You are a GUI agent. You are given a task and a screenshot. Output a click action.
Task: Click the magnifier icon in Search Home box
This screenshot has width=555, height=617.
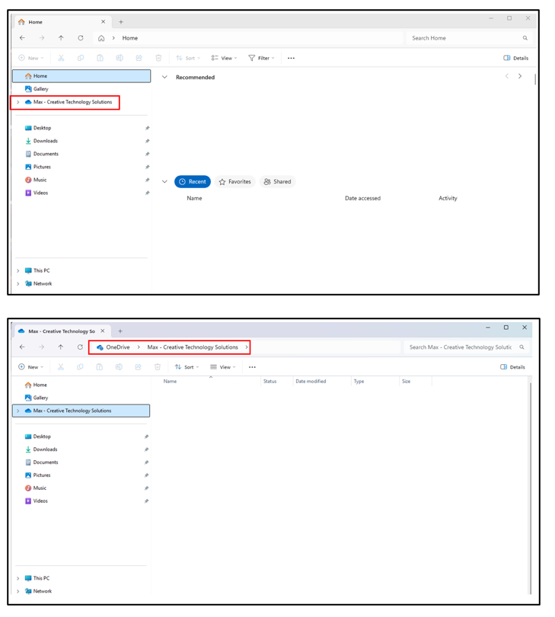[x=525, y=38]
